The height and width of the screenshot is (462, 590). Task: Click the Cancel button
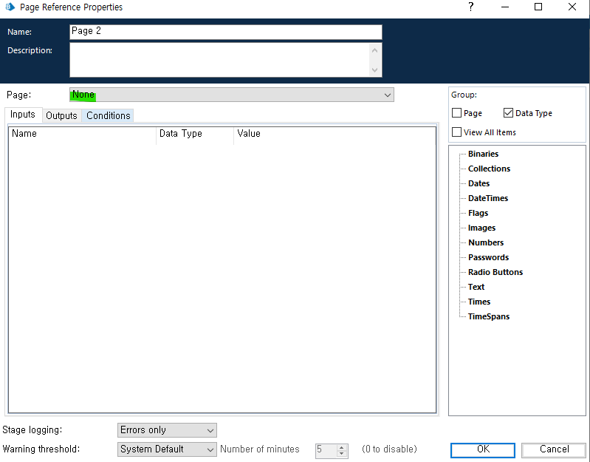point(554,449)
